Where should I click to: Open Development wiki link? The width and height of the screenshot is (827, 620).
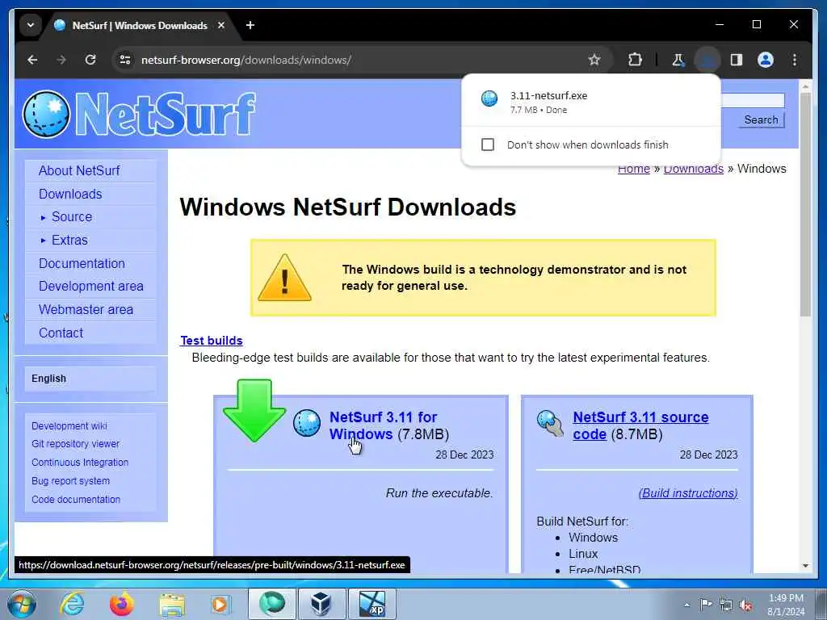[69, 426]
